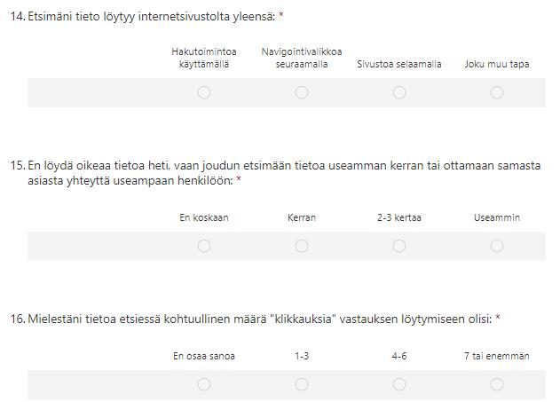Viewport: 560px width, 402px height.
Task: Choose the '1-3' clicks radio option
Action: click(302, 384)
